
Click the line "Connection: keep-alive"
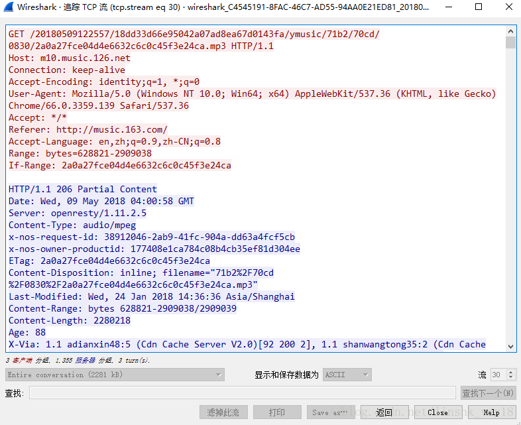pyautogui.click(x=67, y=70)
